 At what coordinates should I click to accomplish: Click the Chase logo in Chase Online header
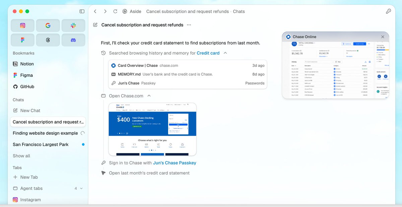[x=288, y=37]
